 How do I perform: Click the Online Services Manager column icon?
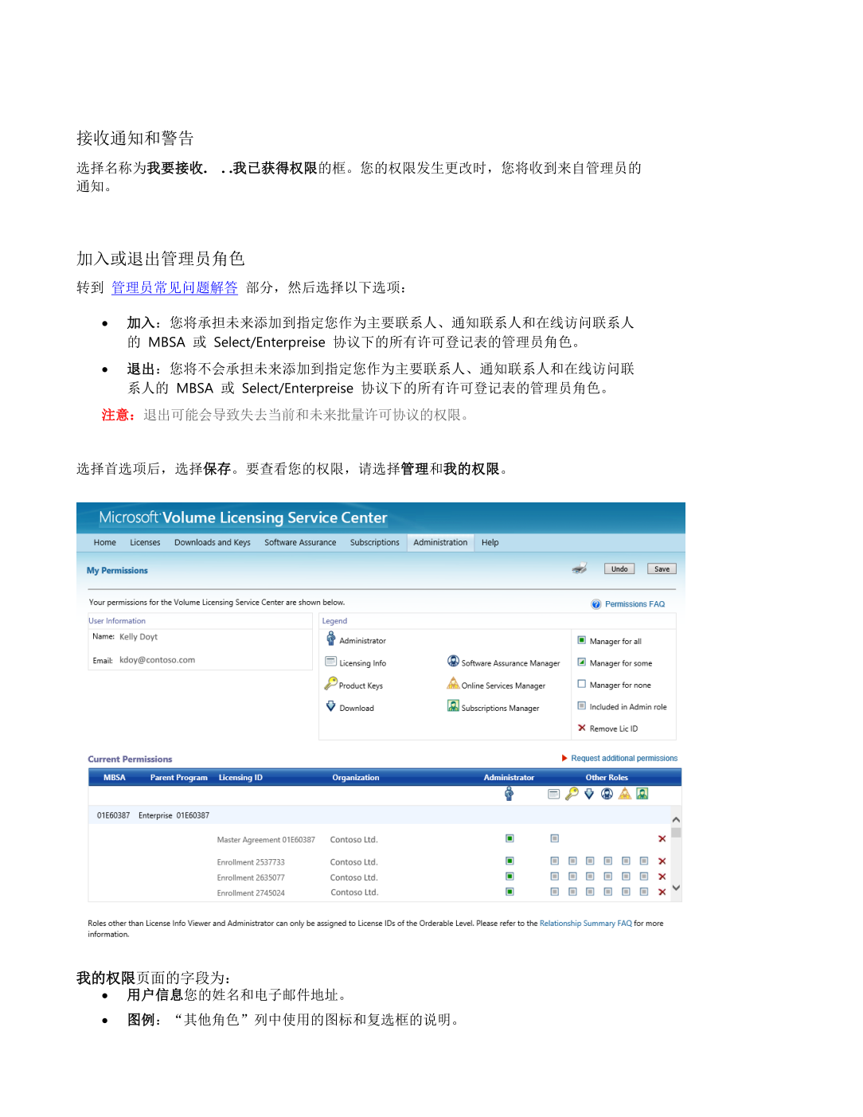(625, 794)
